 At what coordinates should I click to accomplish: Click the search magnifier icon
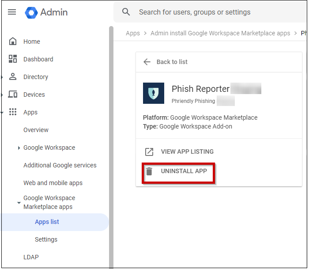126,12
